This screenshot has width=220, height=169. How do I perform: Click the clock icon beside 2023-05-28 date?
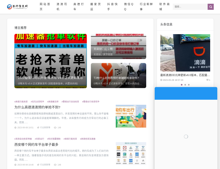pos(161,80)
